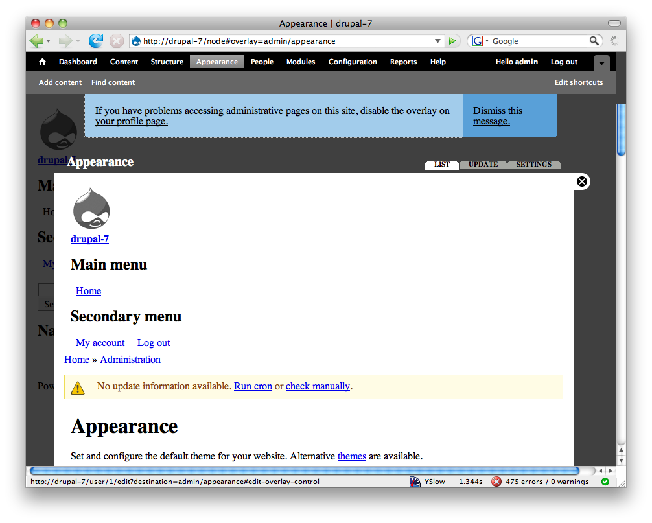652x523 pixels.
Task: Open the address bar history dropdown arrow
Action: tap(438, 40)
